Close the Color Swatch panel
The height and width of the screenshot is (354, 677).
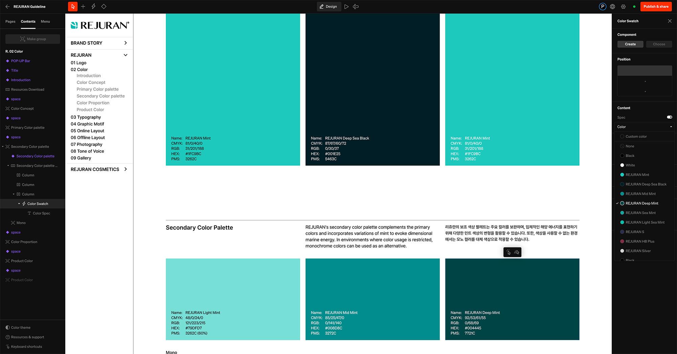click(x=670, y=21)
